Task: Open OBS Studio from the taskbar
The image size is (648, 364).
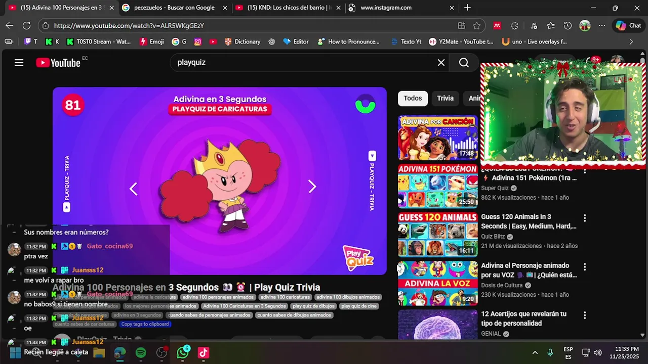Action: pyautogui.click(x=162, y=352)
